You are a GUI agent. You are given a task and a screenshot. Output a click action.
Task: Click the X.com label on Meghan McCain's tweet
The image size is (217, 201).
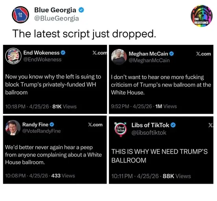204,54
